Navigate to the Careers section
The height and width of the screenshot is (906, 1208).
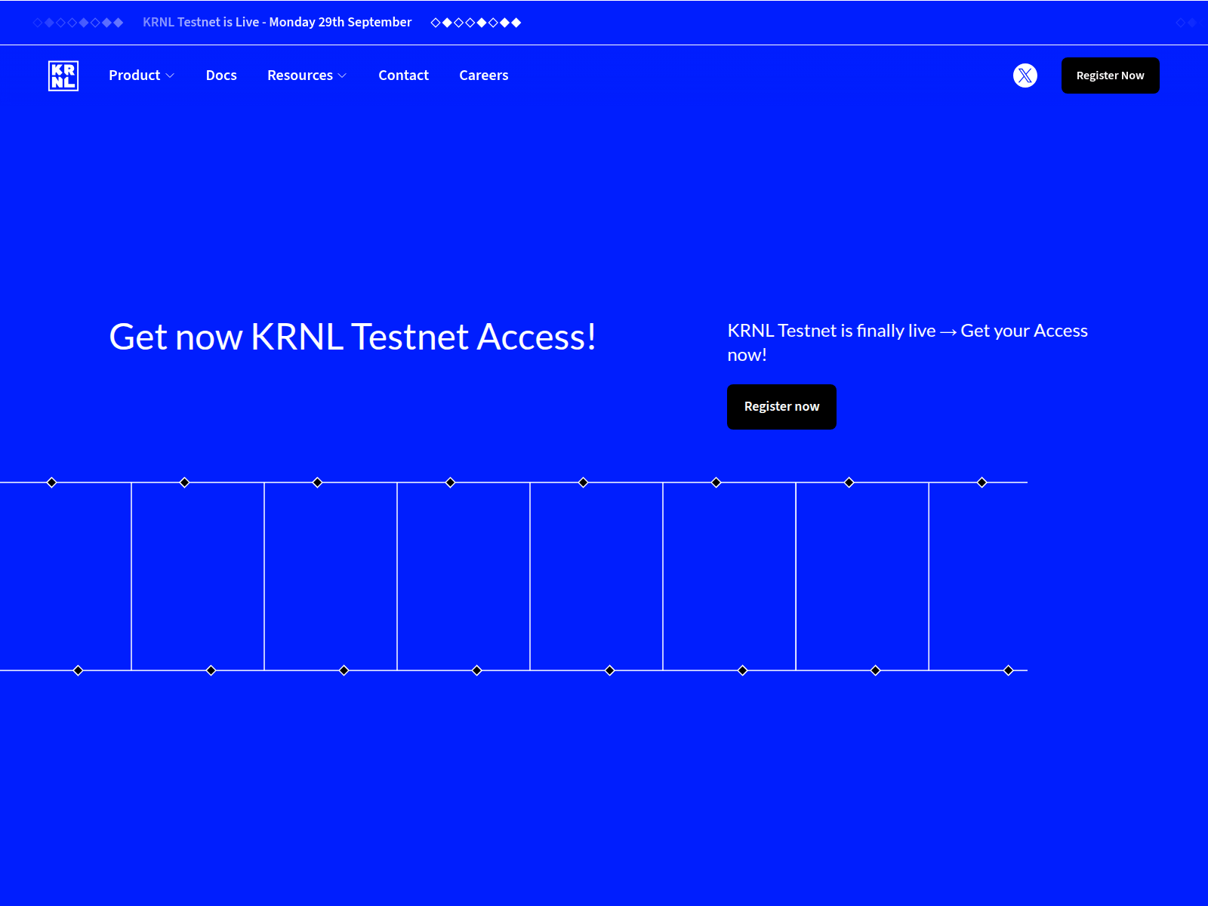484,75
